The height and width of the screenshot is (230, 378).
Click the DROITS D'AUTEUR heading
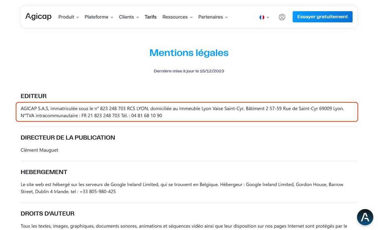click(48, 214)
